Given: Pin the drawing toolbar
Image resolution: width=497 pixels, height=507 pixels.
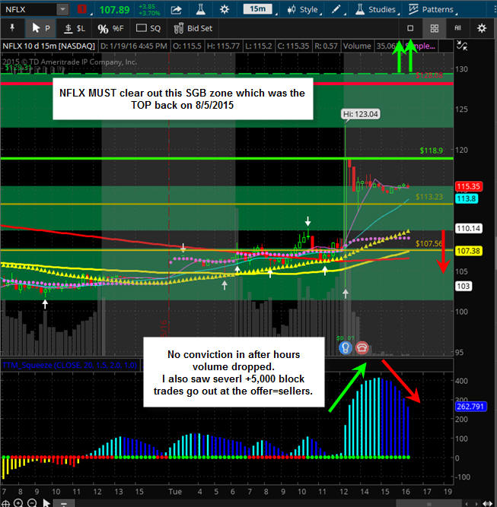Looking at the screenshot, I should click(x=12, y=28).
